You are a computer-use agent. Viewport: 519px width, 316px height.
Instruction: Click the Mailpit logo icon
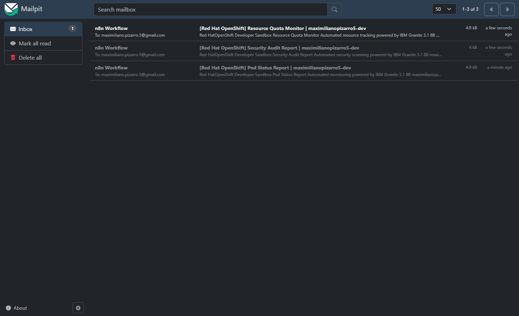coord(11,9)
